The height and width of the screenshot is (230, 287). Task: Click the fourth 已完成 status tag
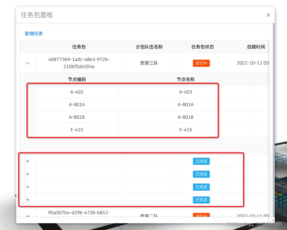tap(201, 200)
